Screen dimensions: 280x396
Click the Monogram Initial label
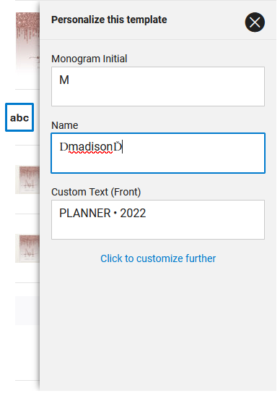pos(90,59)
